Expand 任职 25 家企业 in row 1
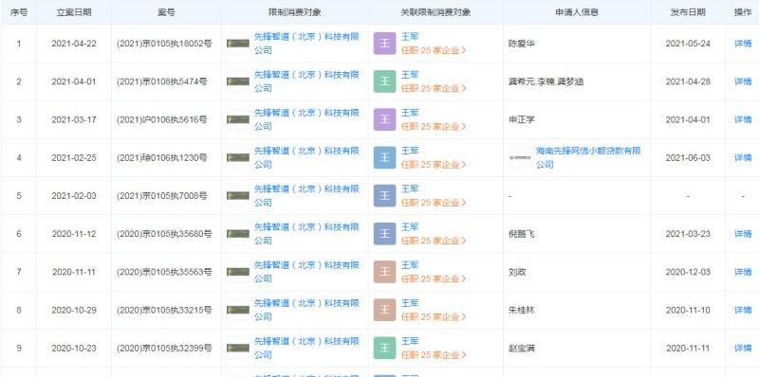Screen dimensions: 759x377 (x=434, y=50)
